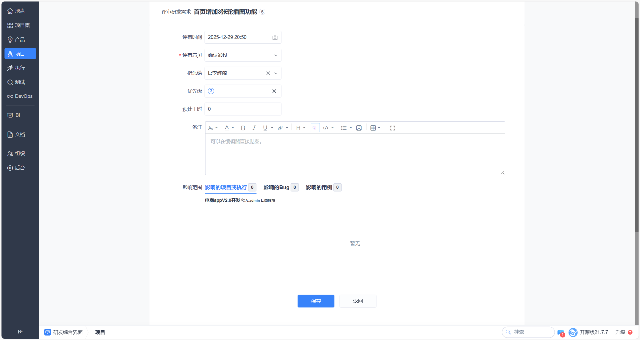
Task: Toggle underline formatting
Action: click(265, 128)
